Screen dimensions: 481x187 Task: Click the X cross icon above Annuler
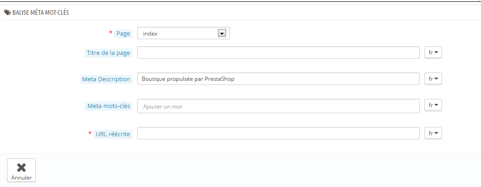21,168
